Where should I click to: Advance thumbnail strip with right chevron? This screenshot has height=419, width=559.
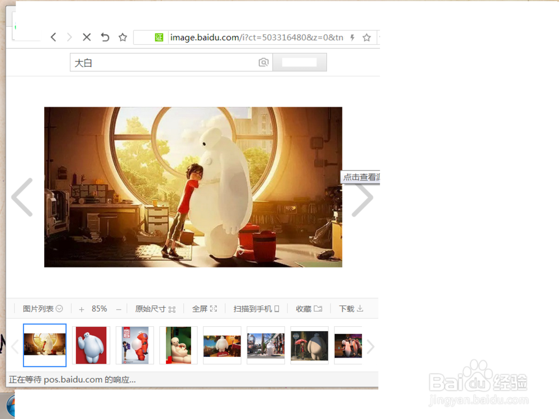tap(371, 346)
